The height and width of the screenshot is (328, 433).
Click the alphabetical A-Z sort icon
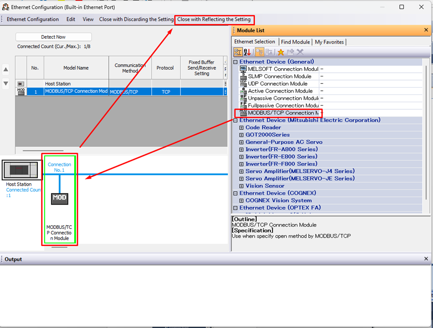coord(247,52)
